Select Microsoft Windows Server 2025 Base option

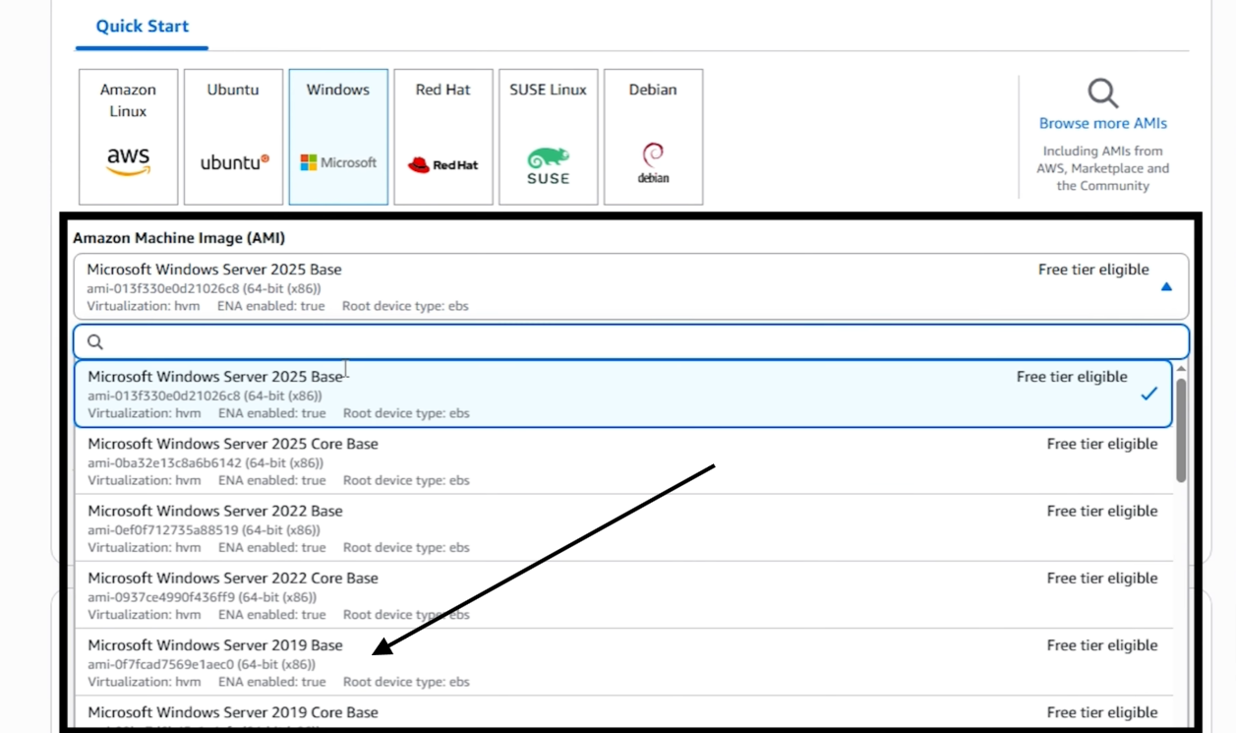point(623,394)
